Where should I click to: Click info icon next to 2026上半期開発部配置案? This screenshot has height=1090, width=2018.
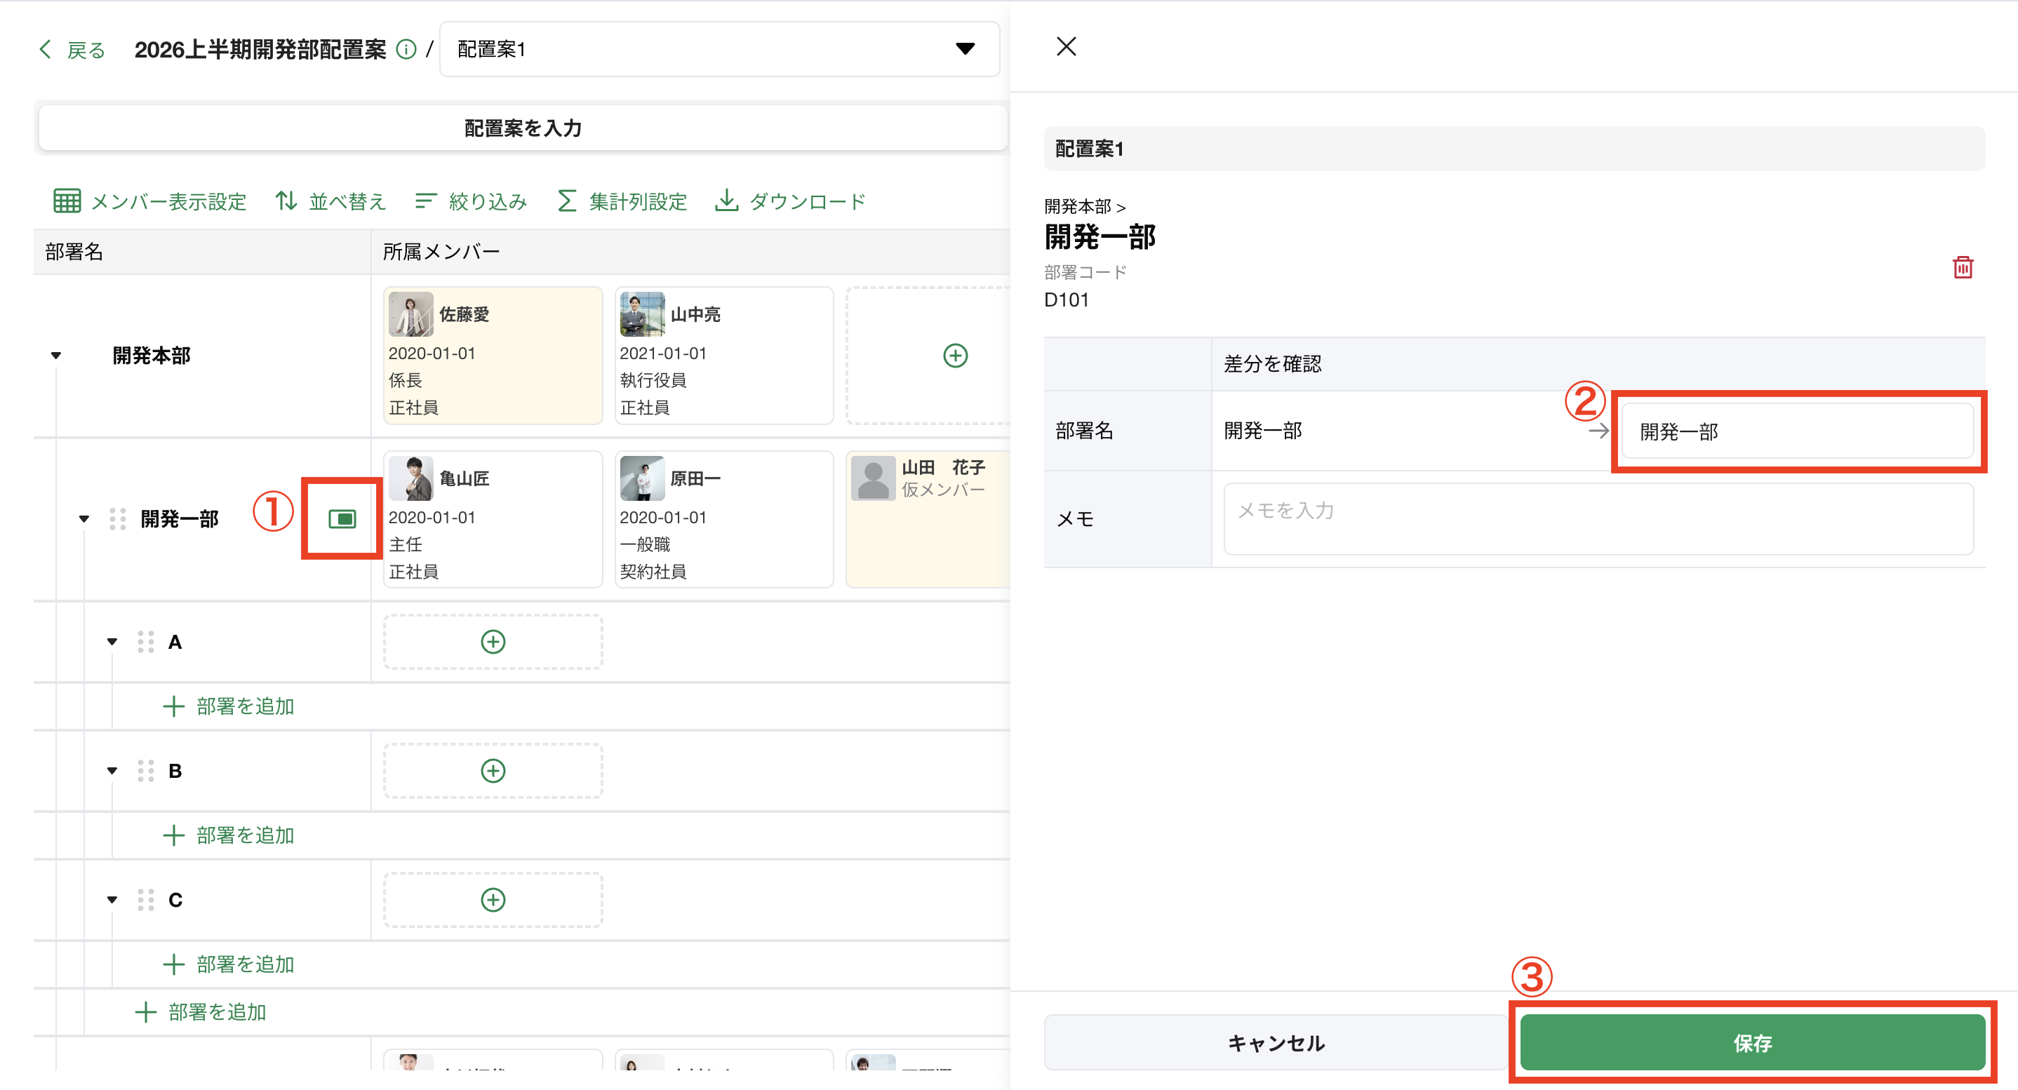(406, 49)
